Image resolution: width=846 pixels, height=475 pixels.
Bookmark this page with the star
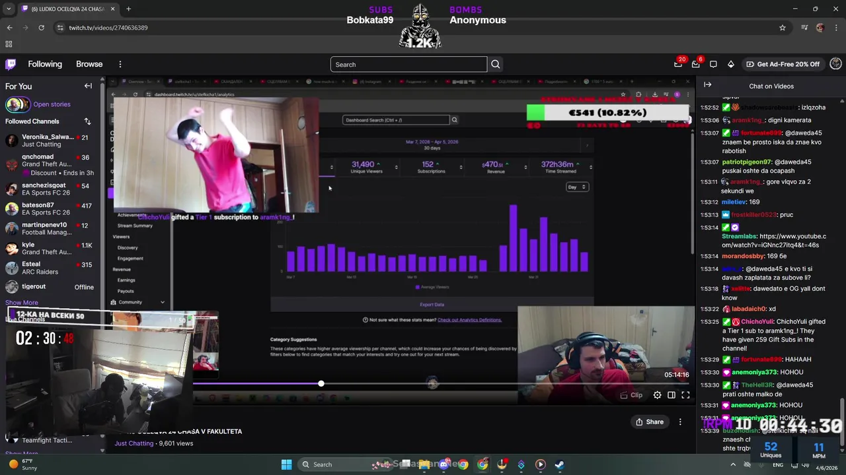tap(783, 28)
